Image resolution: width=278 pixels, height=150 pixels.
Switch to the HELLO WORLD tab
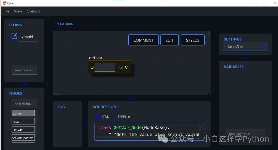pyautogui.click(x=65, y=24)
